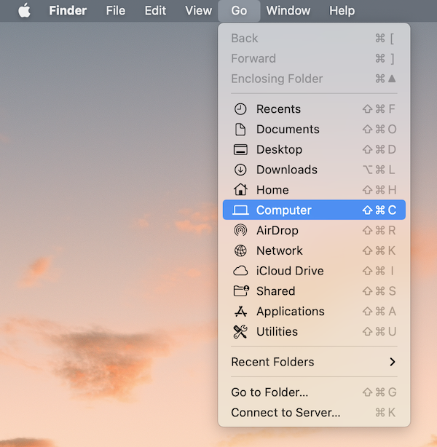Open the Help menu

click(342, 11)
